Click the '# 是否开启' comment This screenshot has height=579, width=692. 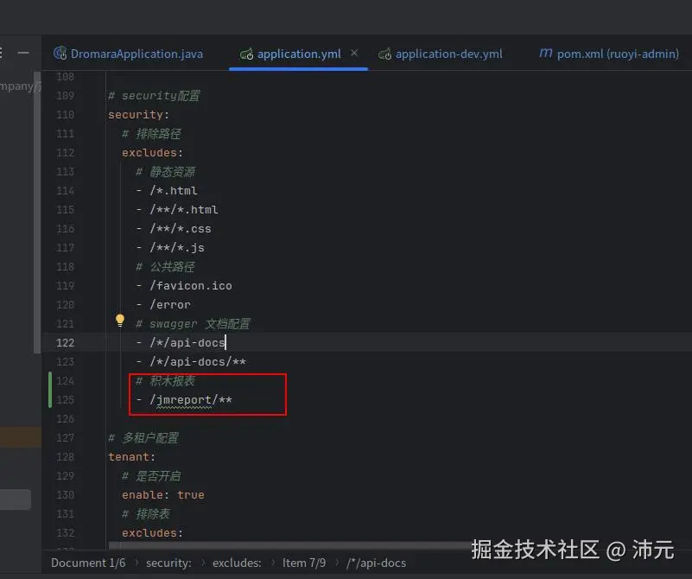point(151,476)
